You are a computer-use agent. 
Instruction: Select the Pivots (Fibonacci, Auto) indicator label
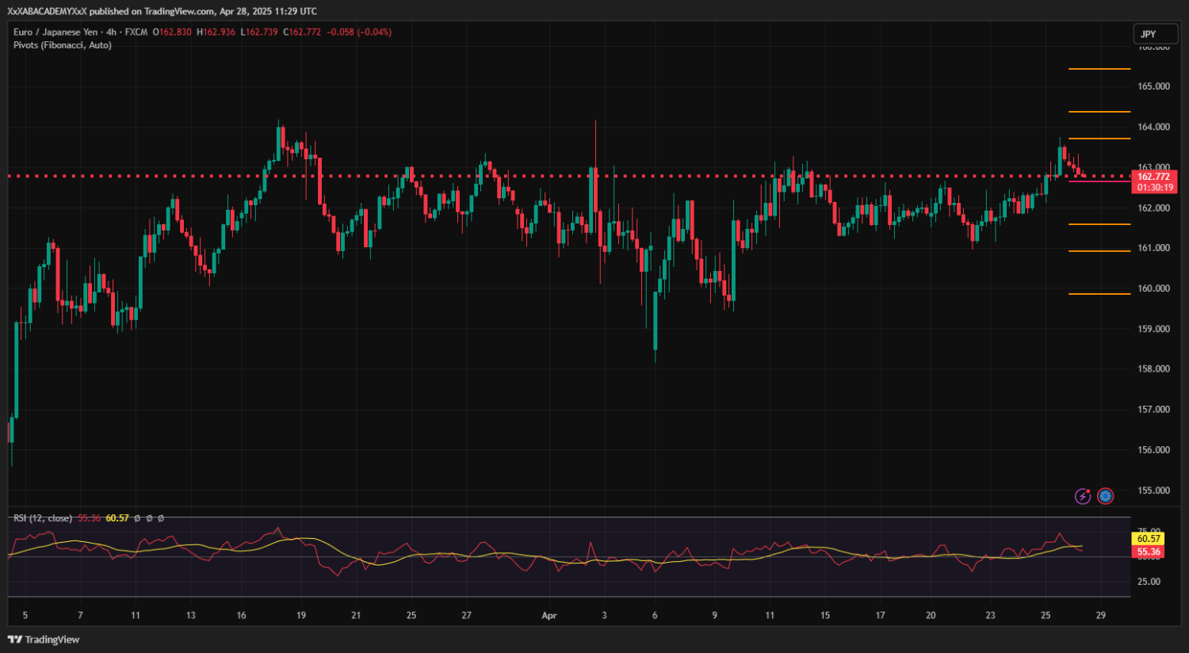click(62, 45)
